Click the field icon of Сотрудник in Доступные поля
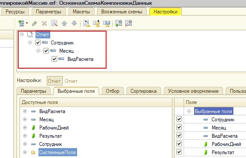 click(x=33, y=144)
